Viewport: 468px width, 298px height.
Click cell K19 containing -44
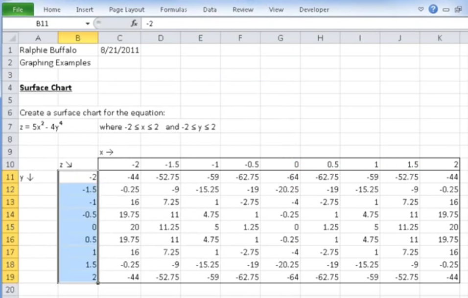tap(440, 277)
